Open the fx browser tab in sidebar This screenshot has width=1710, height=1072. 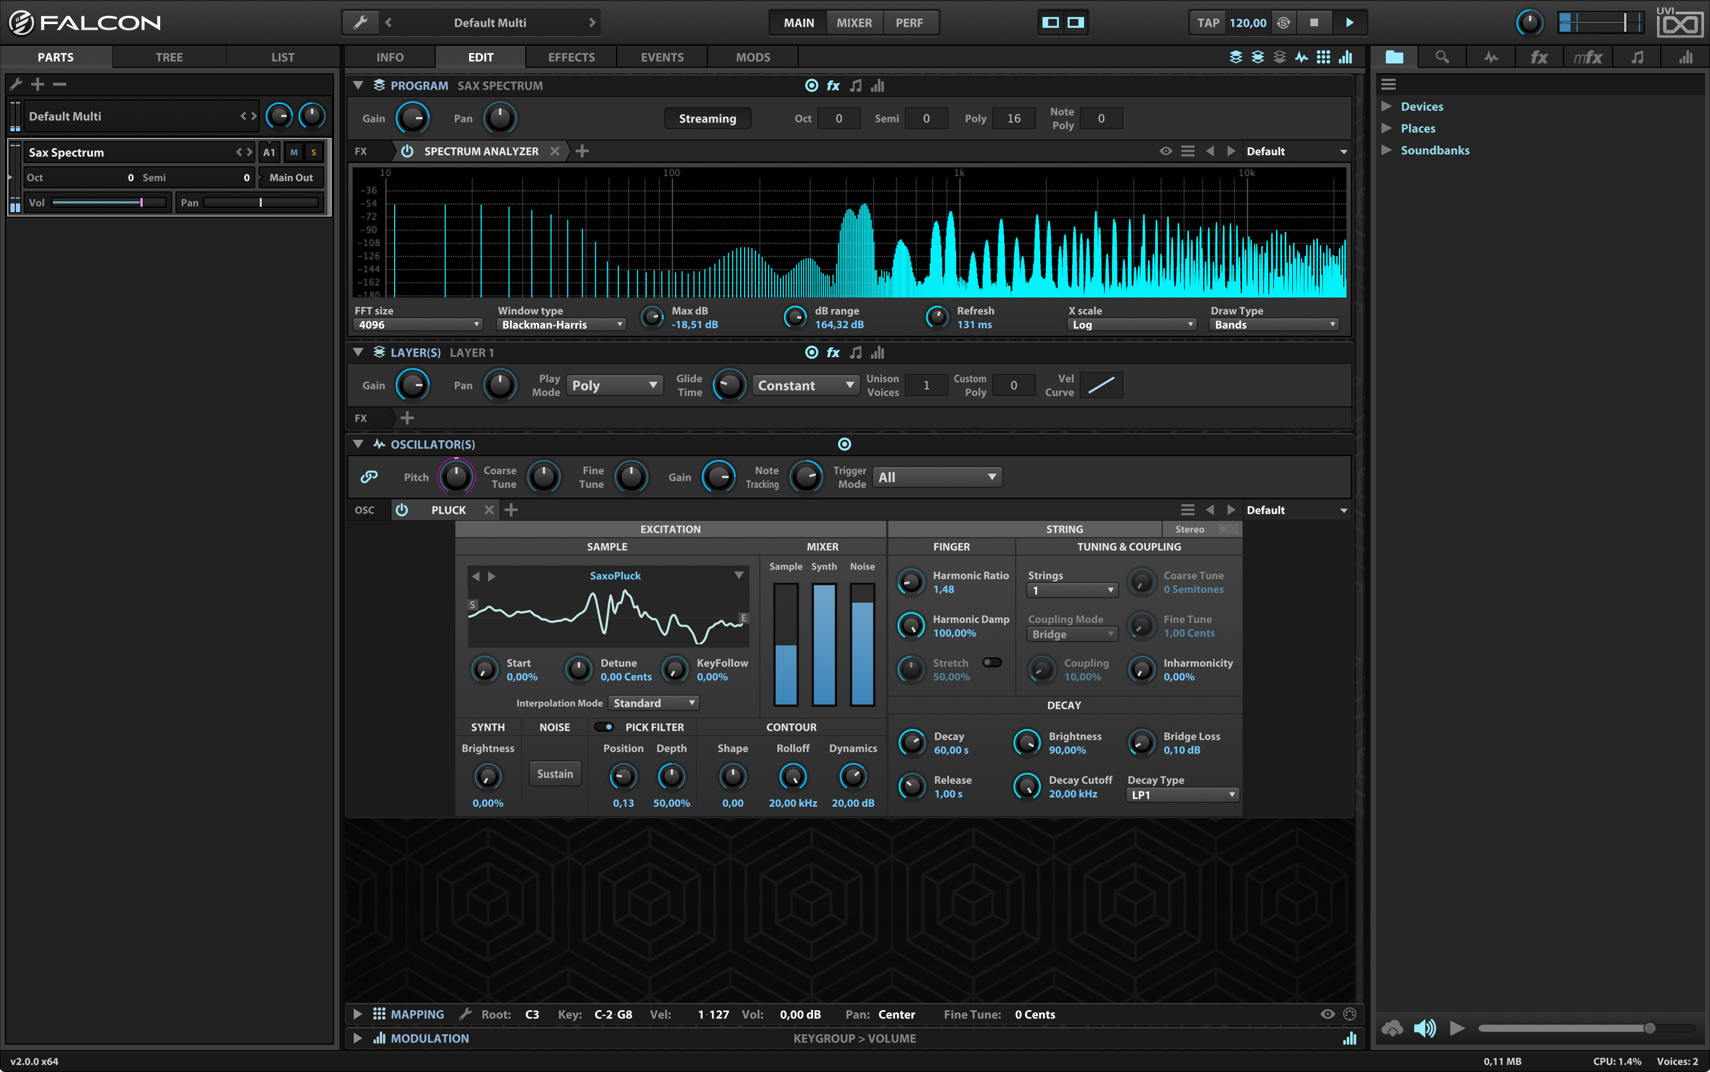(1539, 57)
